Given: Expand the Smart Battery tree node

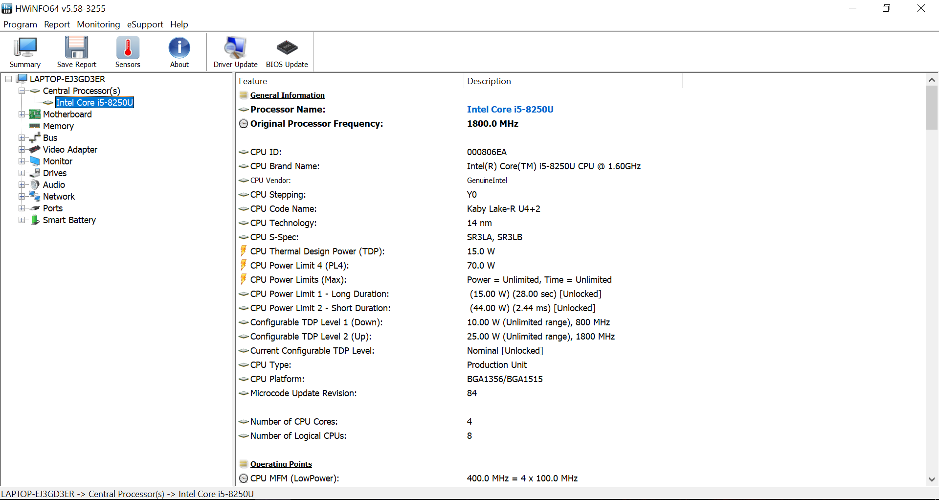Looking at the screenshot, I should [22, 220].
